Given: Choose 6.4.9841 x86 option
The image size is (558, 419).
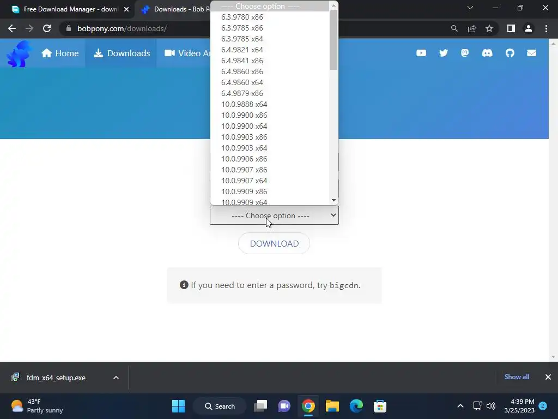Looking at the screenshot, I should point(270,61).
